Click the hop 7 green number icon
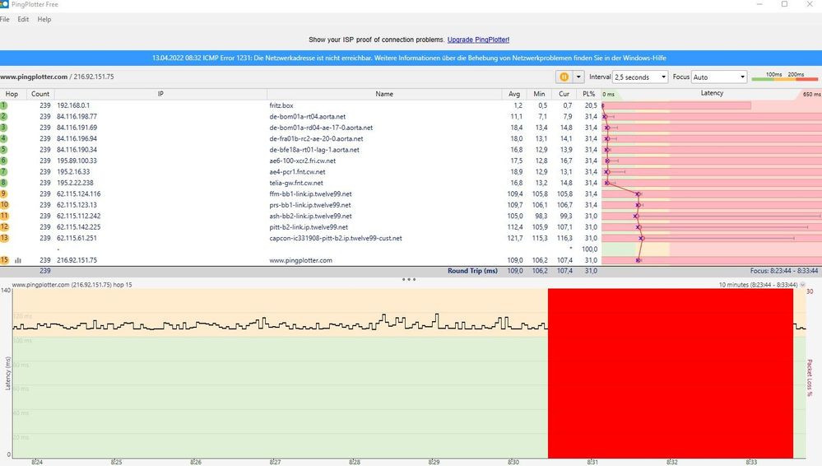The width and height of the screenshot is (822, 466). pos(3,171)
